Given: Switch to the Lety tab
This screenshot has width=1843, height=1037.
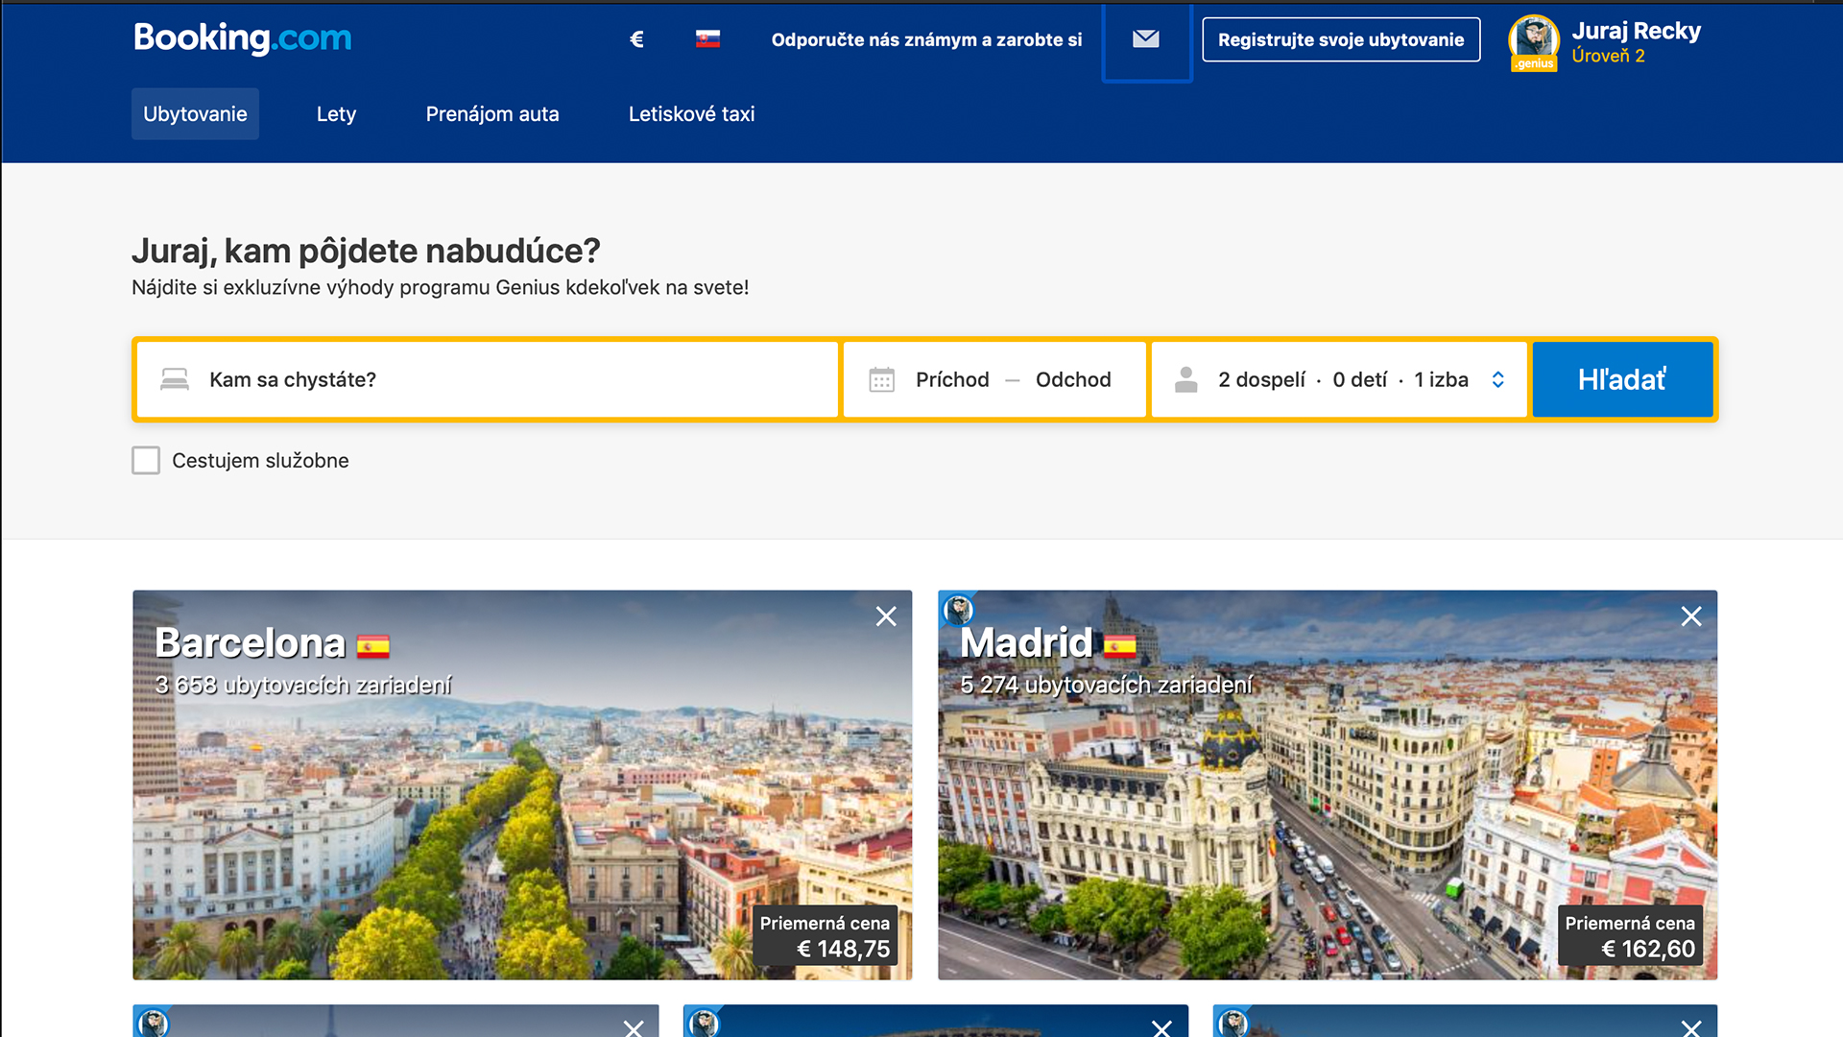Looking at the screenshot, I should [336, 113].
